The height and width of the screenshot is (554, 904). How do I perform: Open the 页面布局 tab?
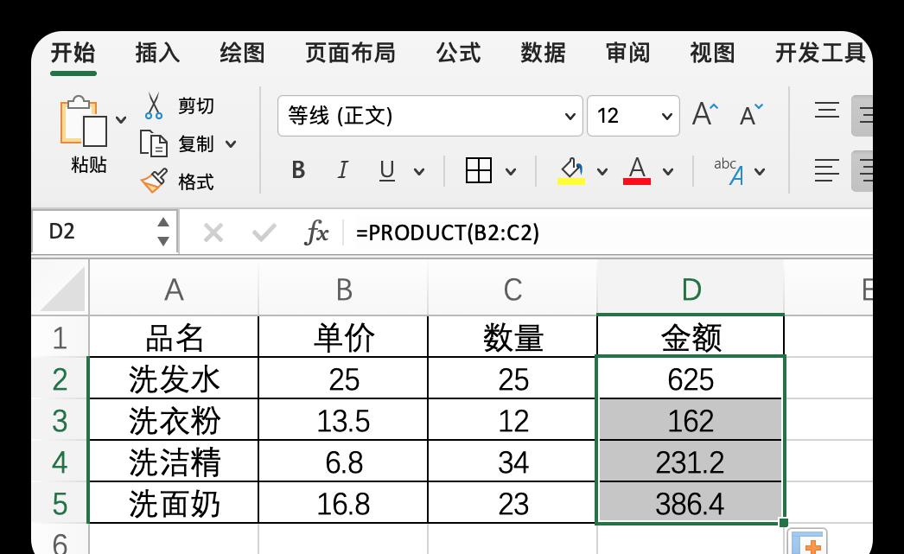click(350, 53)
